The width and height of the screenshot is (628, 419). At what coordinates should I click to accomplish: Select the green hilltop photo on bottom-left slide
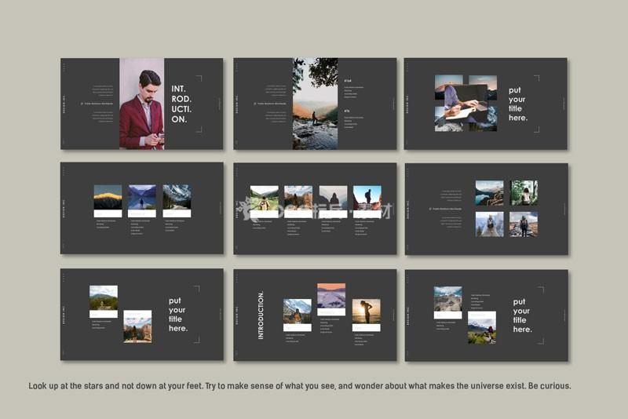click(x=104, y=298)
